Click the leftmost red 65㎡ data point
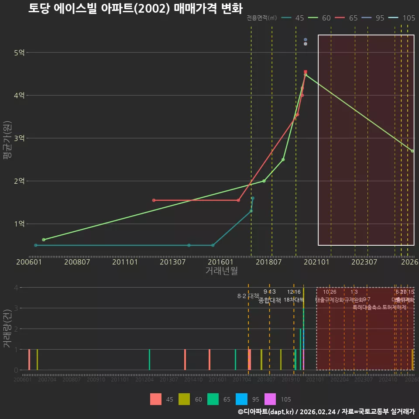This screenshot has width=419, height=419. [154, 200]
